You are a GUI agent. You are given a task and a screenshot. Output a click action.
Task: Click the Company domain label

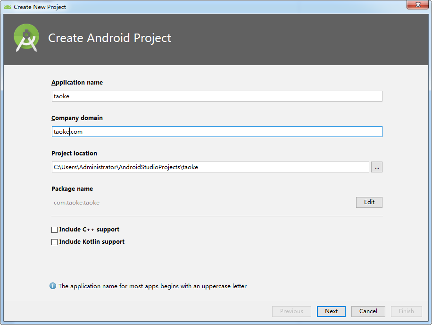[77, 118]
